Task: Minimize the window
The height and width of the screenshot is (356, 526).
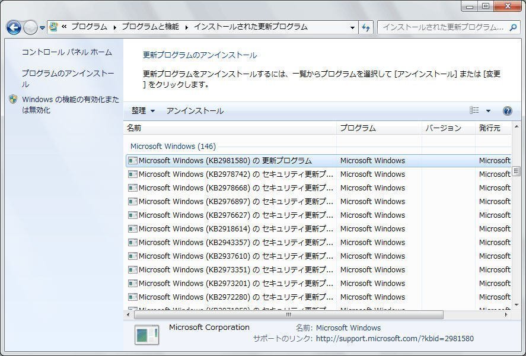Action: (470, 7)
